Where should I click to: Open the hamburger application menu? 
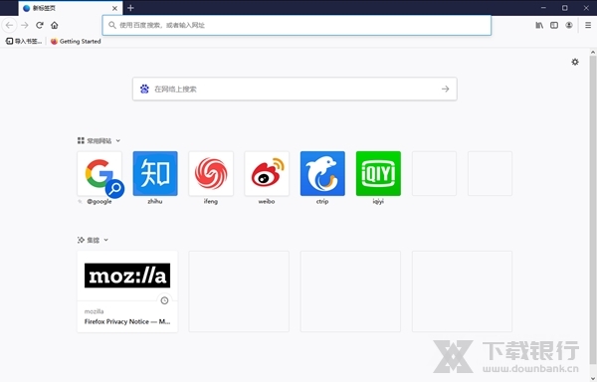[x=588, y=25]
